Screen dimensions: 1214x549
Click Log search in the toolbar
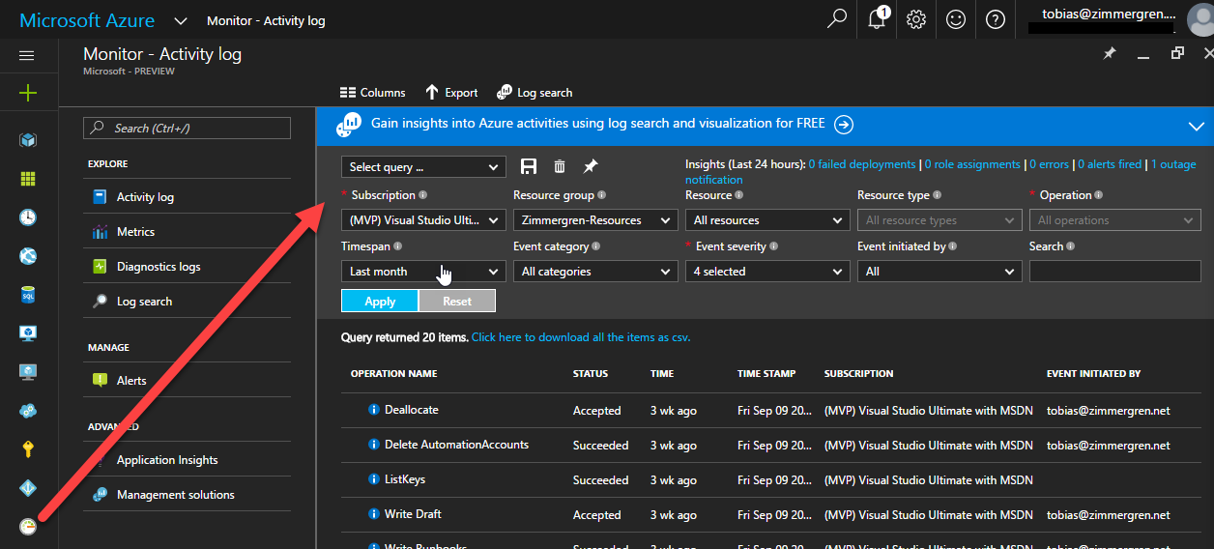click(x=535, y=93)
